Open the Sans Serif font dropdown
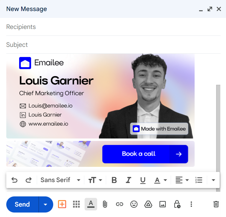The image size is (226, 217). click(60, 180)
